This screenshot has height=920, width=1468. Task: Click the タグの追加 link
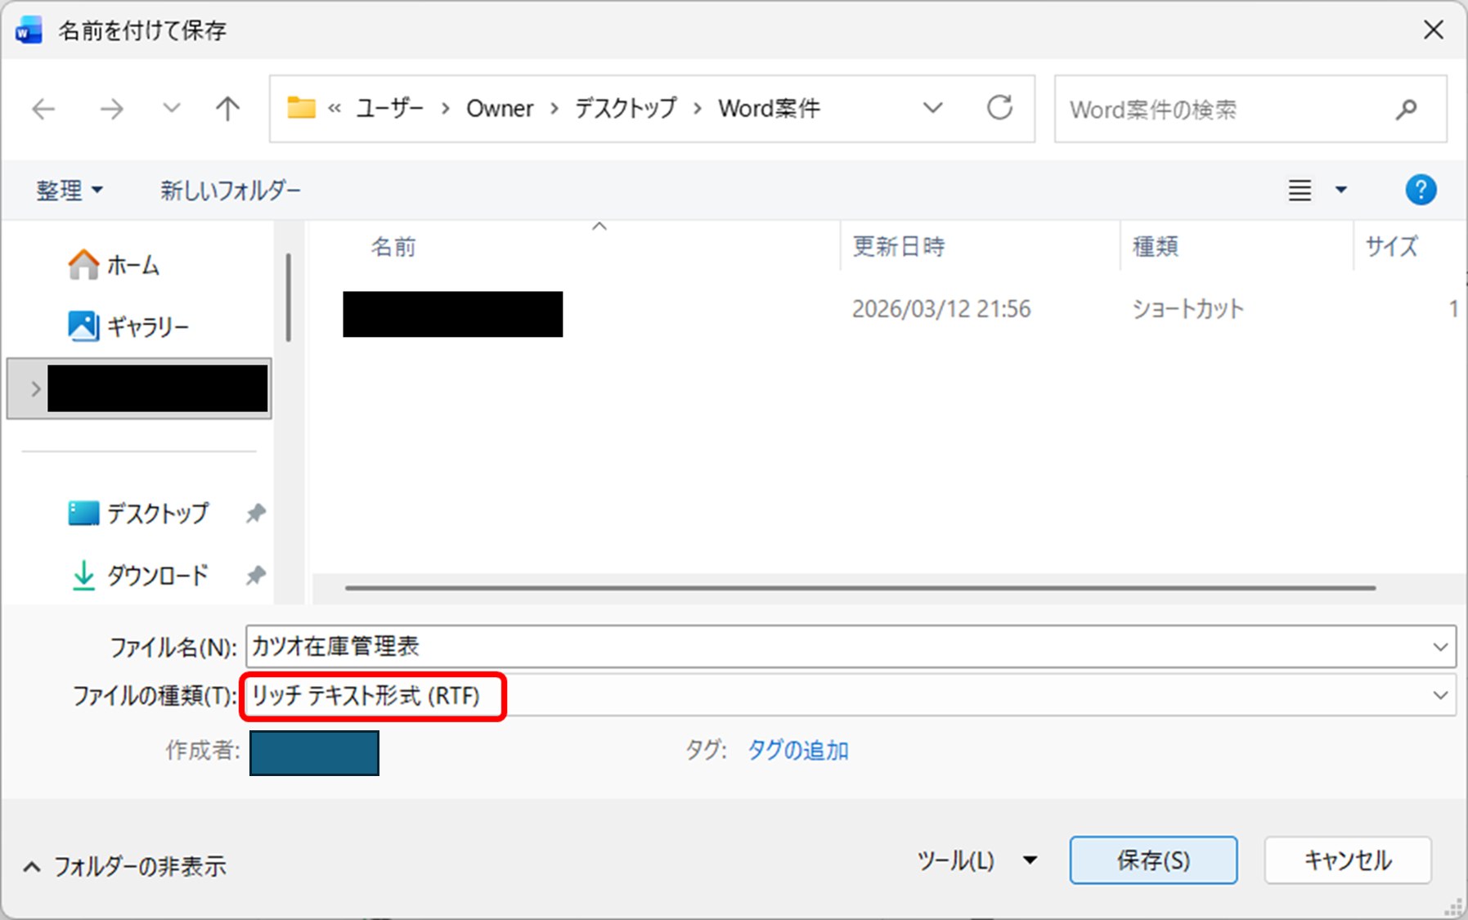[x=797, y=750]
